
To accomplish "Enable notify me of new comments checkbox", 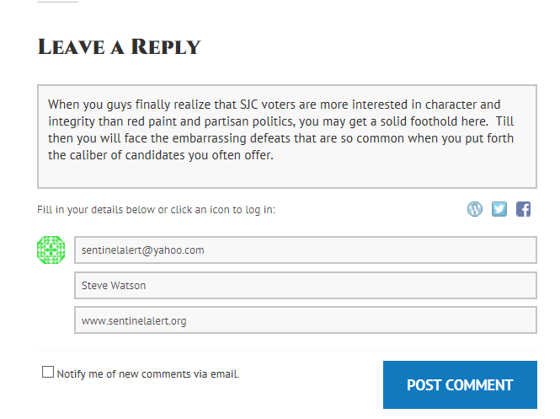I will point(48,372).
